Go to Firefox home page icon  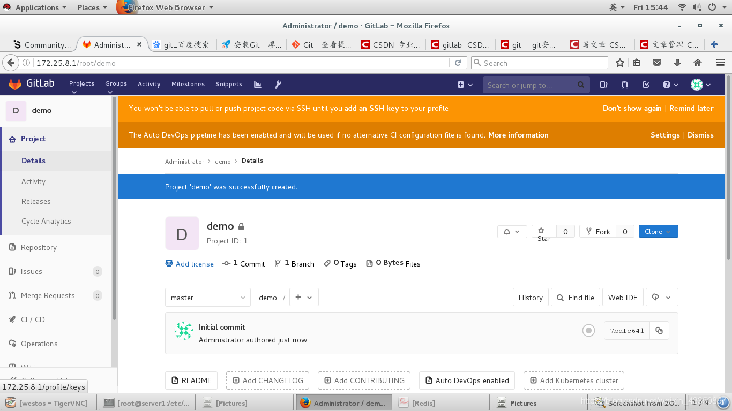(698, 63)
